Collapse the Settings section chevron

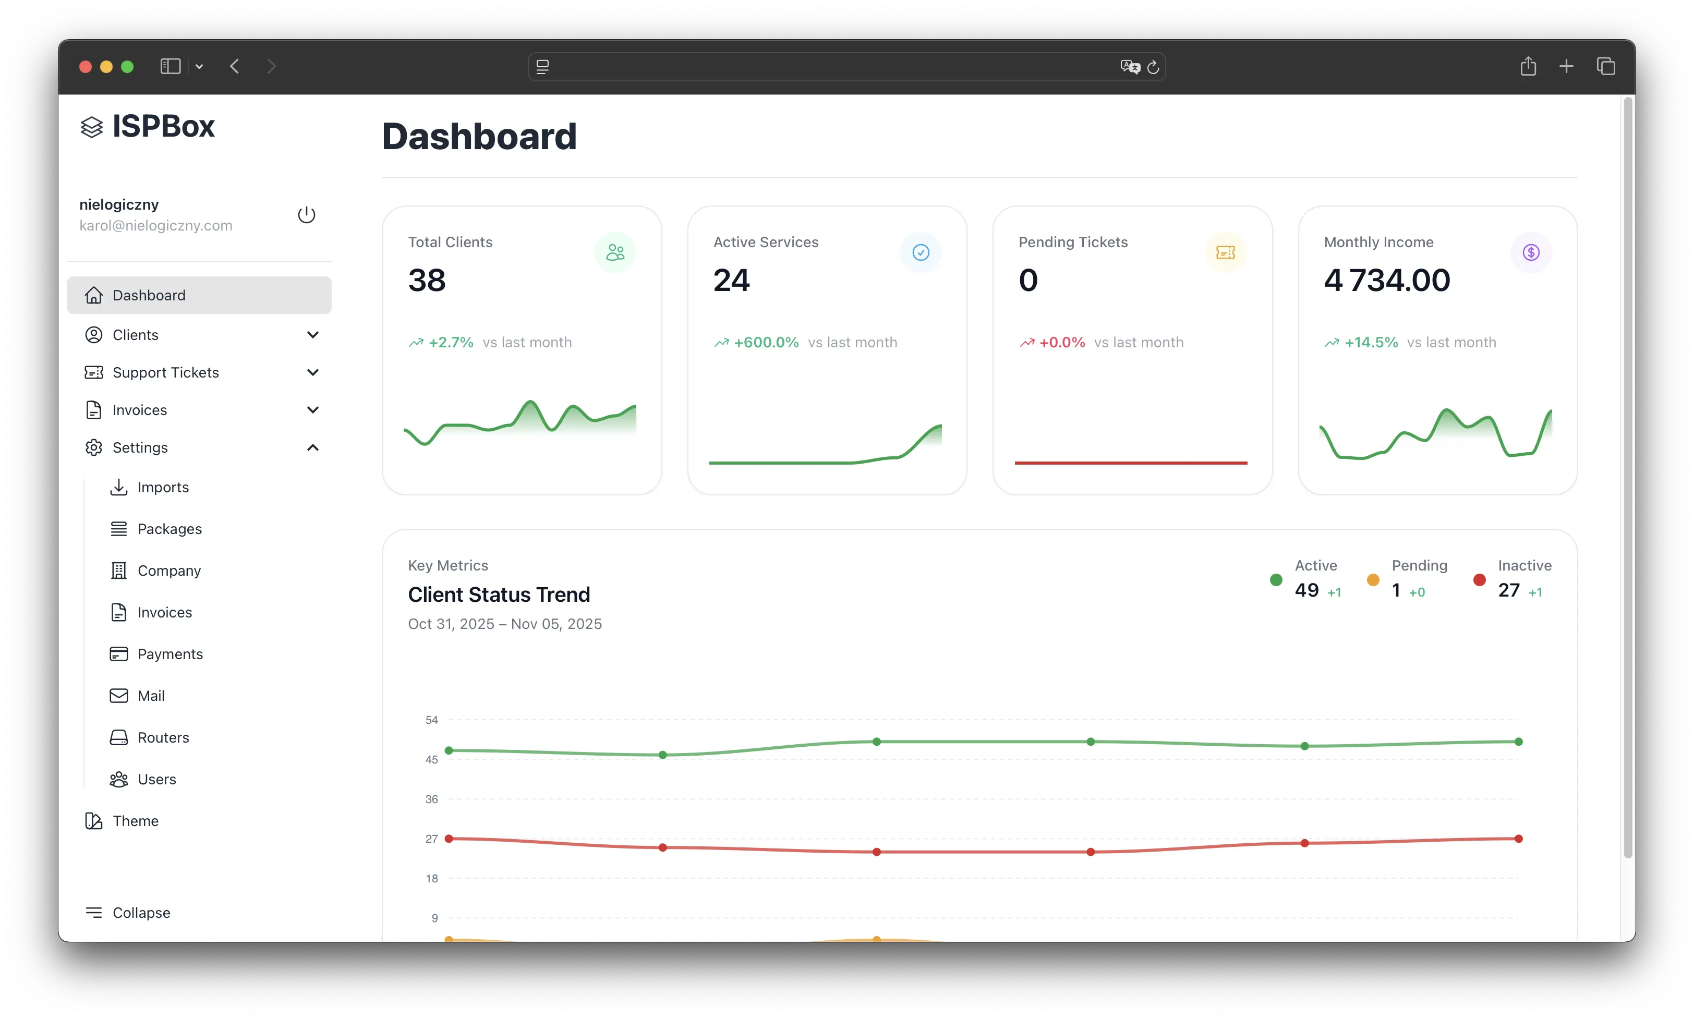(314, 447)
